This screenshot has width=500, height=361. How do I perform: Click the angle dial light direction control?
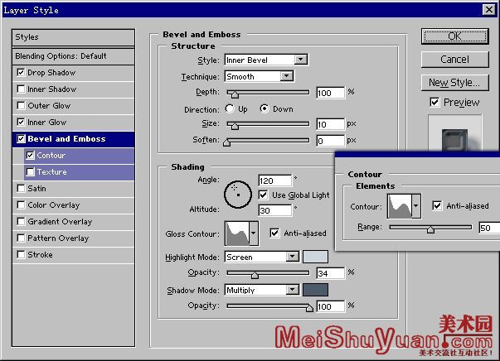238,195
